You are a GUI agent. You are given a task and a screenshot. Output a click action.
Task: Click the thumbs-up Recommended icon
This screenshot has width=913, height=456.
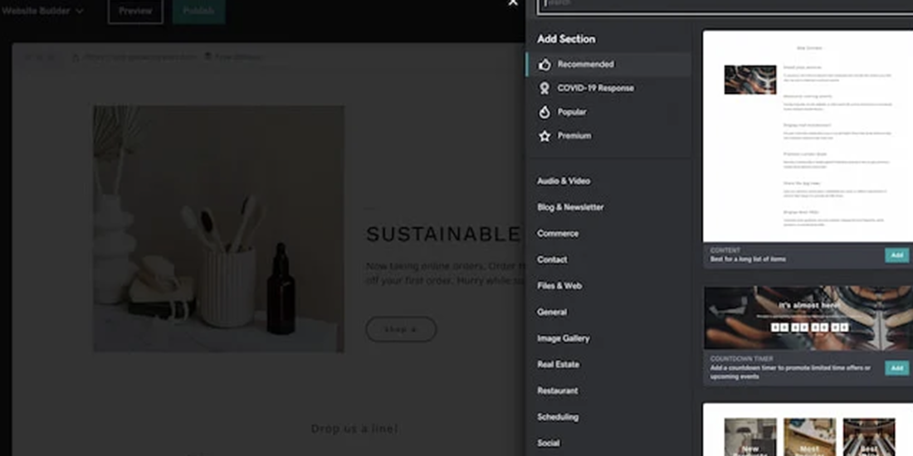coord(544,65)
